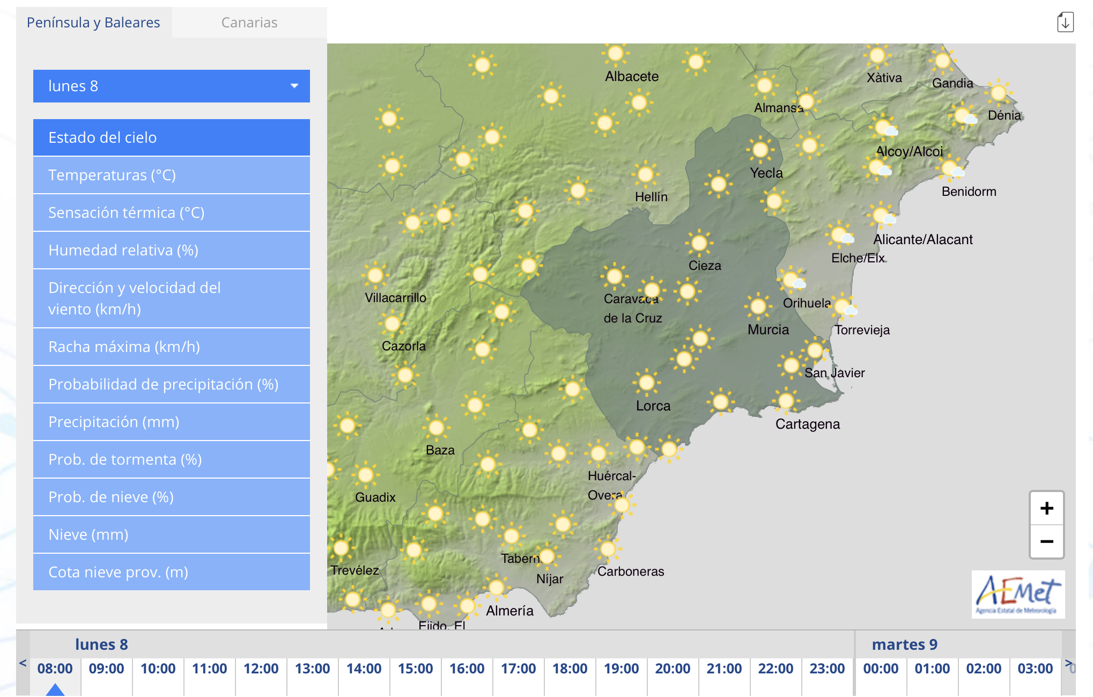The width and height of the screenshot is (1093, 697).
Task: Select Temperaturas (°C) layer
Action: click(x=172, y=175)
